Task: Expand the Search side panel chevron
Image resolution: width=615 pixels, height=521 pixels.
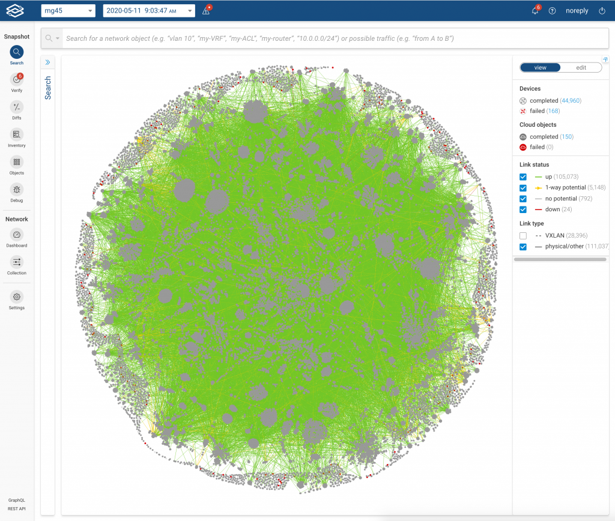Action: click(48, 62)
